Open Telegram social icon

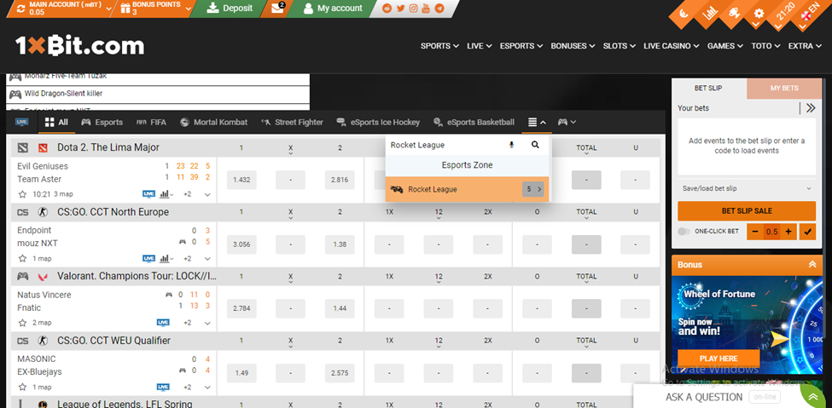tap(439, 9)
